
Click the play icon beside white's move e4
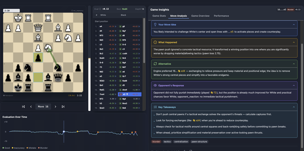tap(116, 26)
